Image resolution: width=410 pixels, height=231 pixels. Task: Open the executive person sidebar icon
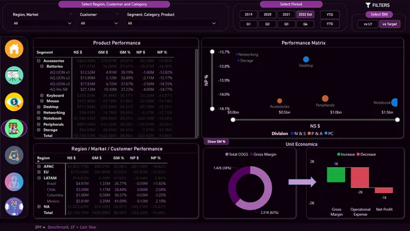[x=14, y=182]
